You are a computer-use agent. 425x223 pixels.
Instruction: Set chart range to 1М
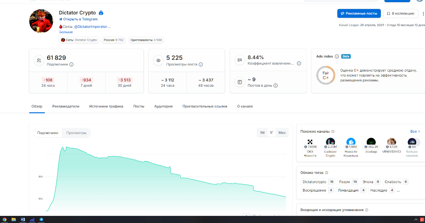click(262, 133)
